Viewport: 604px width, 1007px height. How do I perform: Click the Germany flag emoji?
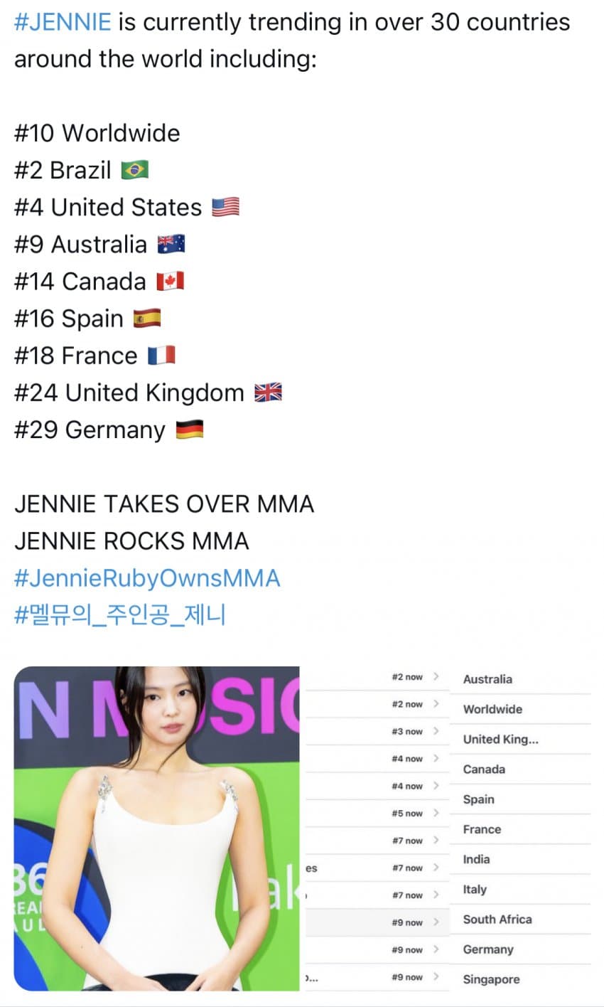189,430
